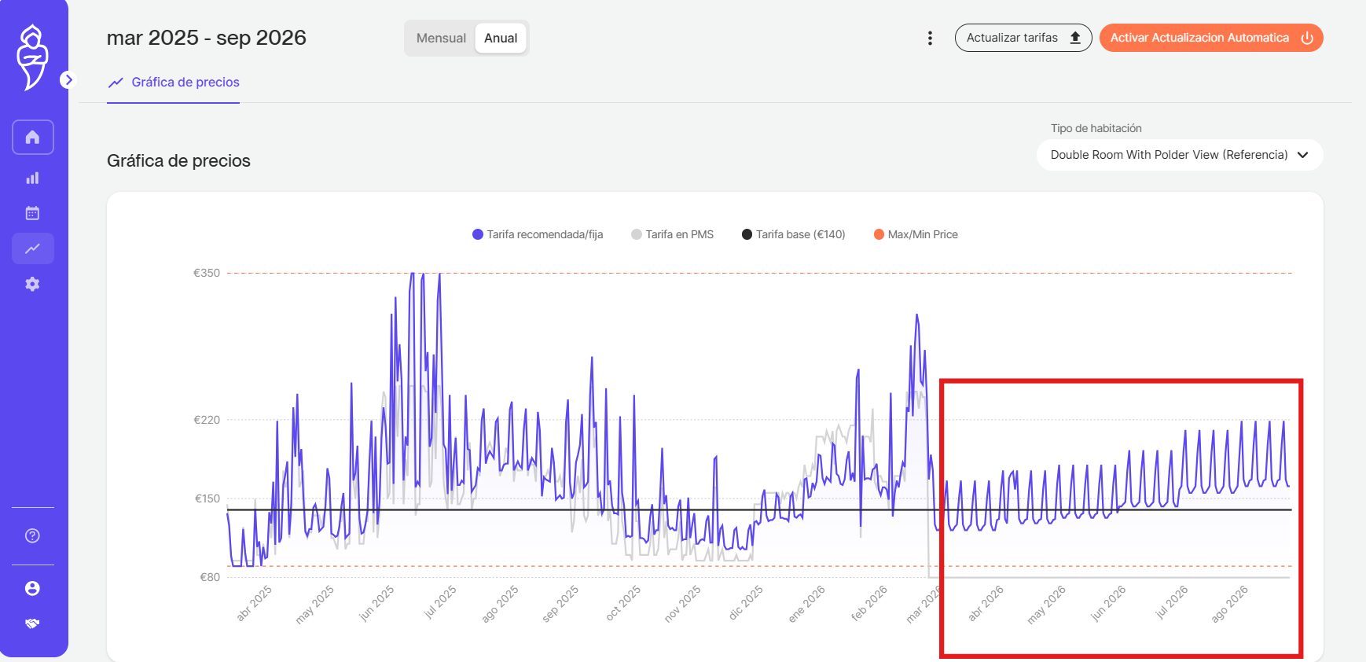Expand the sidebar with chevron arrow
The width and height of the screenshot is (1366, 662).
[x=68, y=79]
